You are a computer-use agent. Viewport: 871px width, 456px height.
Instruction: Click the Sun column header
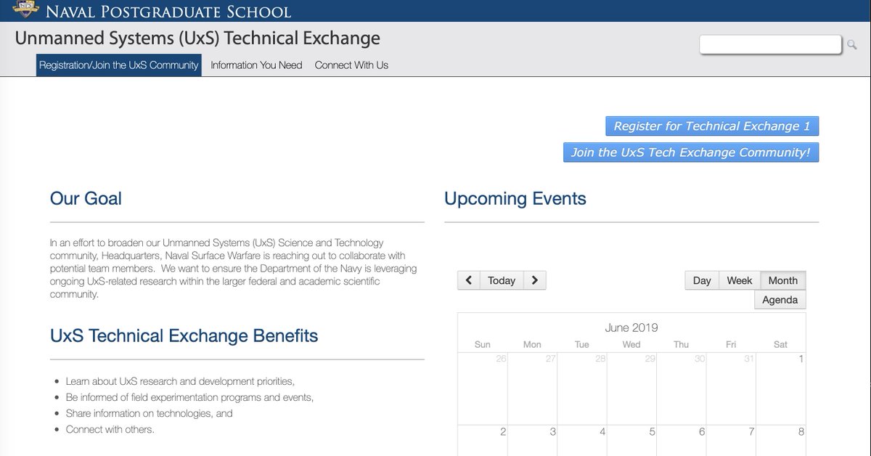[x=482, y=344]
